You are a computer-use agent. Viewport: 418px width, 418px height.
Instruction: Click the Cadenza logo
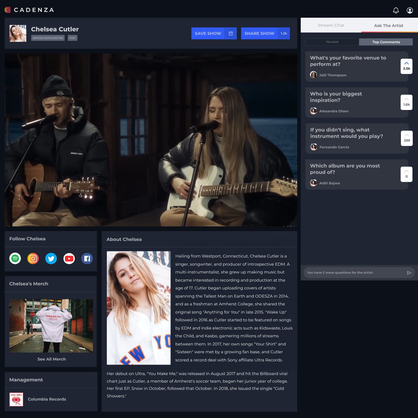click(29, 10)
